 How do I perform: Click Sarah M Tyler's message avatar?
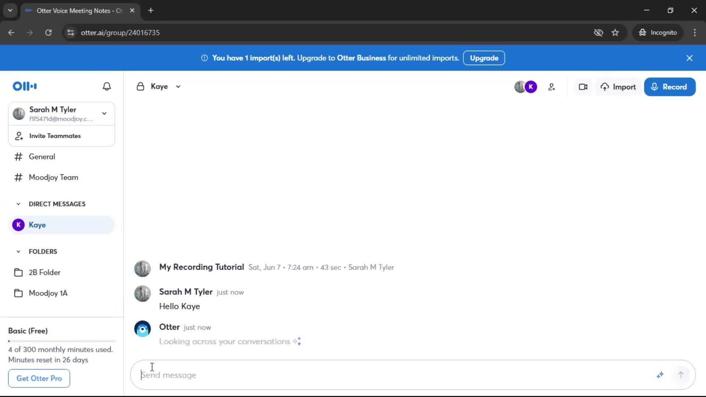point(142,294)
